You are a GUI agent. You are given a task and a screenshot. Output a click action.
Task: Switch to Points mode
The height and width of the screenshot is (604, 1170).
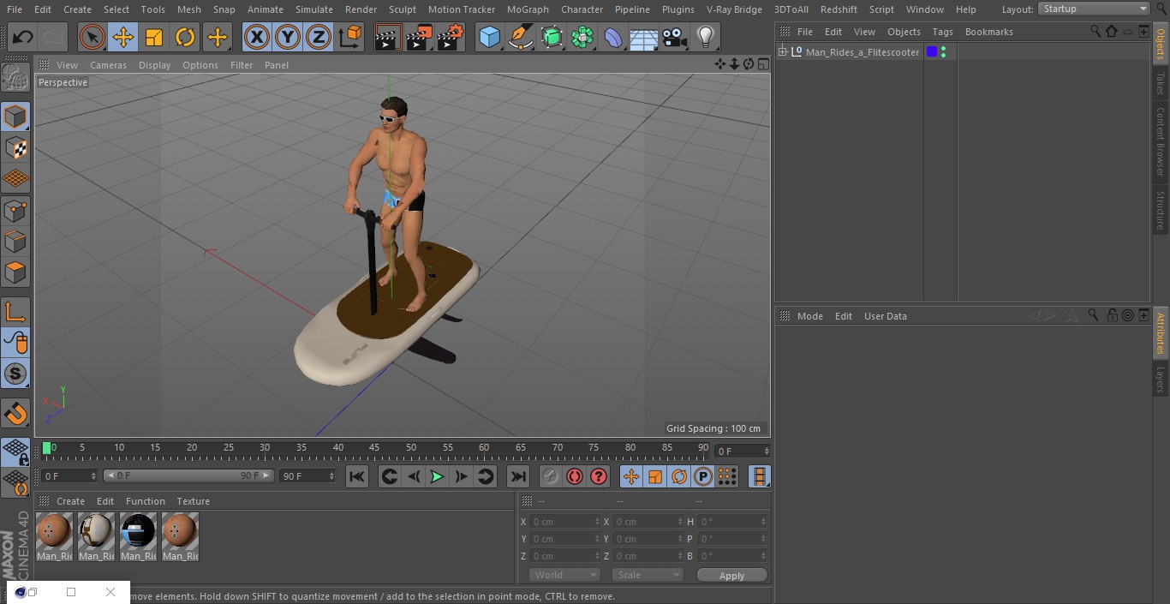click(x=15, y=210)
